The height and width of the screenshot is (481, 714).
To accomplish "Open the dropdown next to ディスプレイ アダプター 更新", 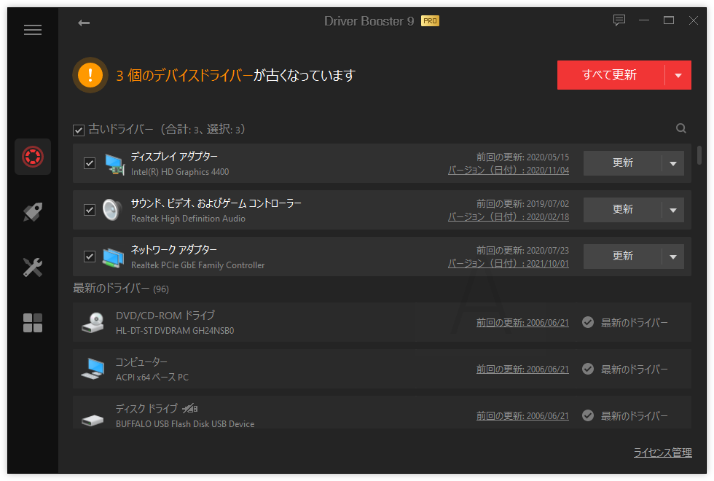I will click(673, 163).
